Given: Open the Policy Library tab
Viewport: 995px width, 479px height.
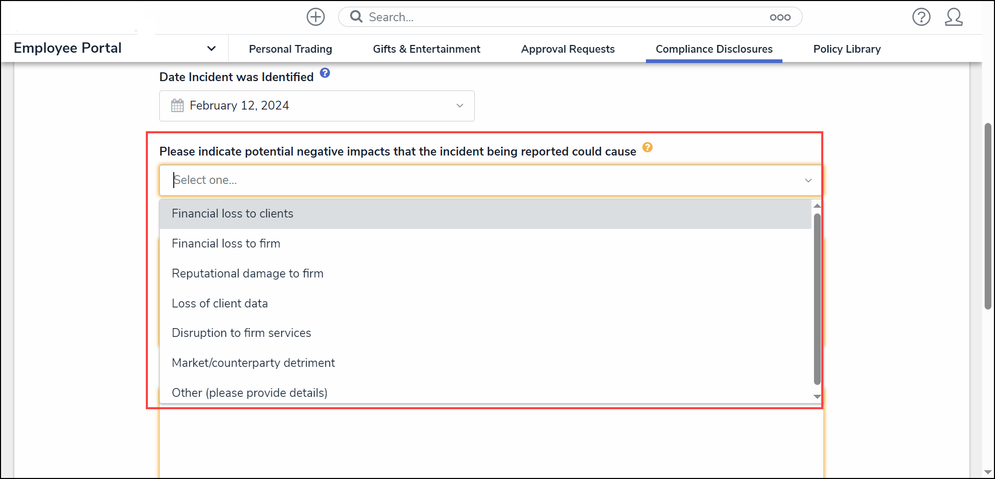Looking at the screenshot, I should click(x=847, y=49).
